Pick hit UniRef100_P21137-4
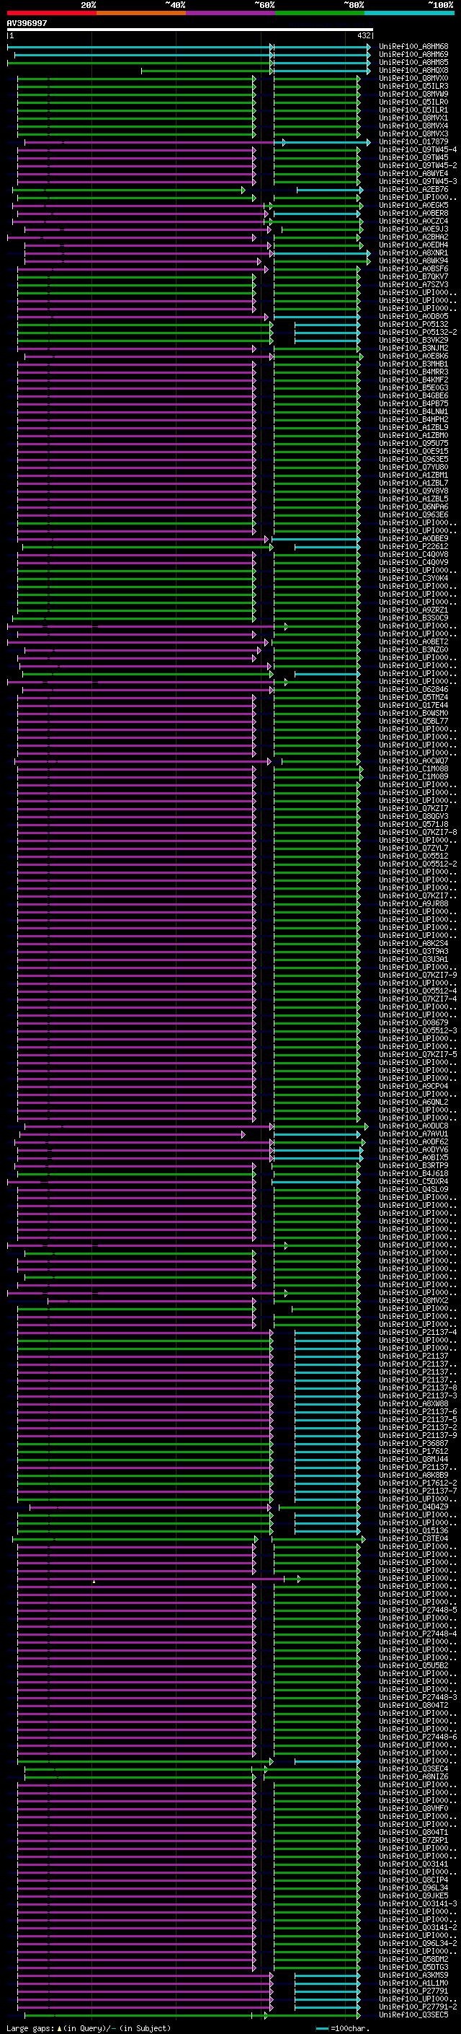This screenshot has width=461, height=2034. tap(418, 1332)
